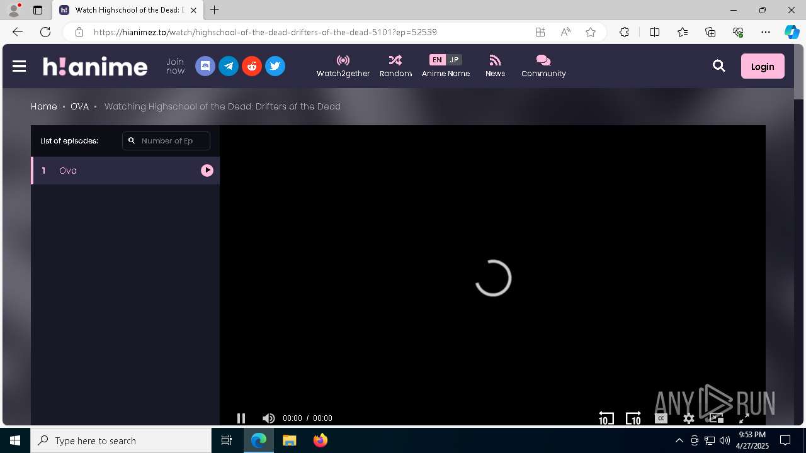Click the Login button

pos(763,66)
